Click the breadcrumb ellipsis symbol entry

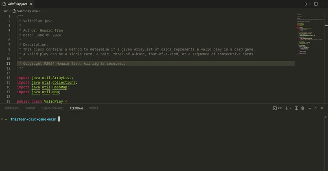coord(43,11)
